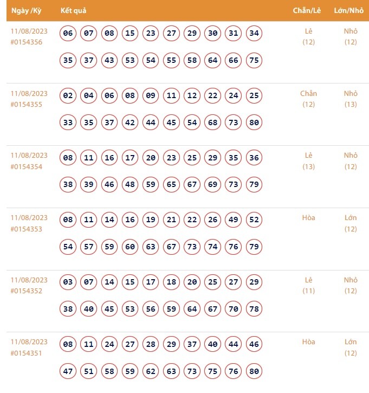The image size is (369, 393).
Task: Select draw #0154351 link
Action: tap(27, 353)
